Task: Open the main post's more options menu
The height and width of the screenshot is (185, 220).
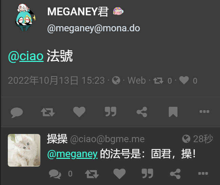Action: (x=204, y=112)
